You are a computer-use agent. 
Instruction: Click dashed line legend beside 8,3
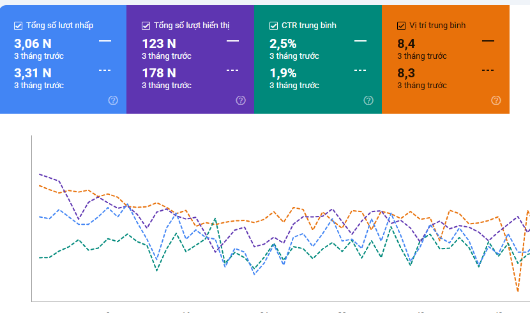coord(488,70)
